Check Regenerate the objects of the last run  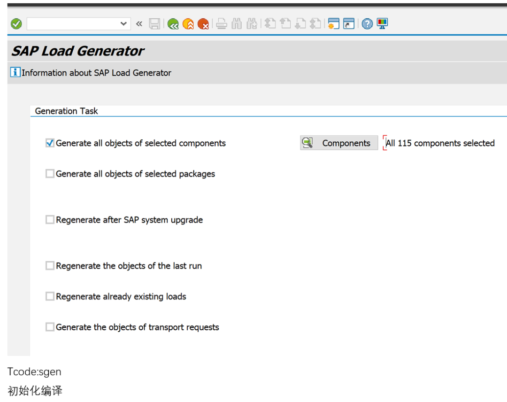tap(50, 265)
